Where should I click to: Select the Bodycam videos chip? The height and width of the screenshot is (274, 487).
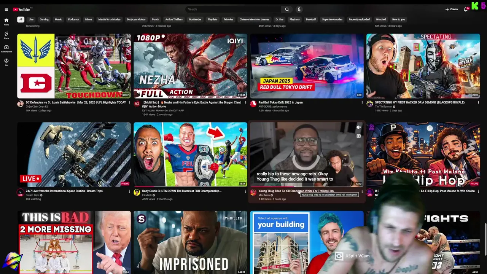pos(136,19)
